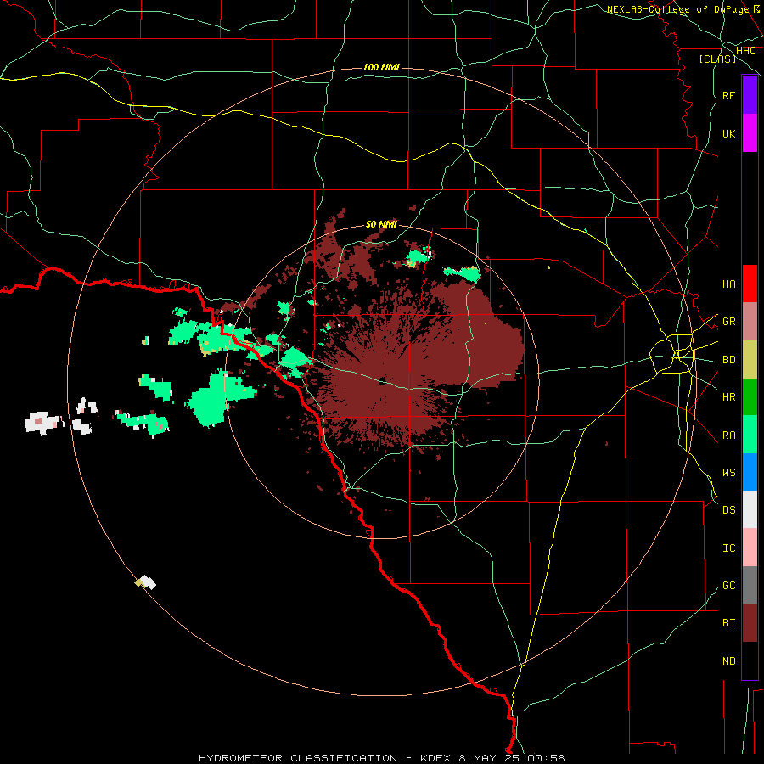Select the GC gray legend swatch
This screenshot has height=764, width=764.
750,585
